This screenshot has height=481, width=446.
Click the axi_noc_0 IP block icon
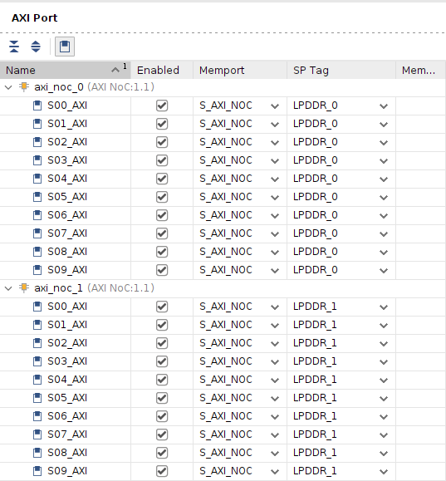coord(24,87)
